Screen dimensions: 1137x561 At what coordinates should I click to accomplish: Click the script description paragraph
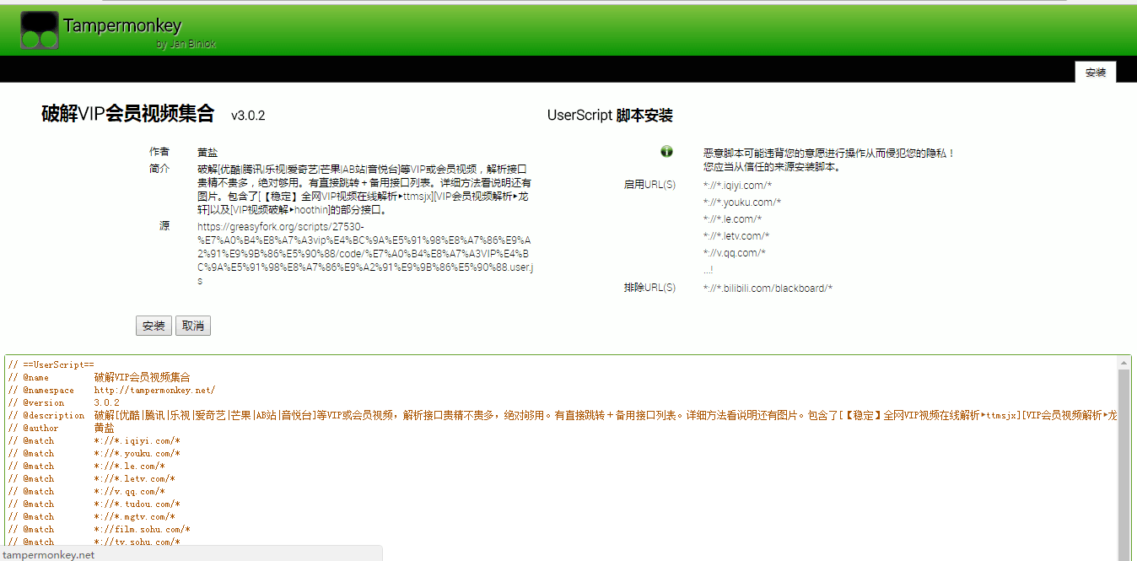click(x=365, y=189)
